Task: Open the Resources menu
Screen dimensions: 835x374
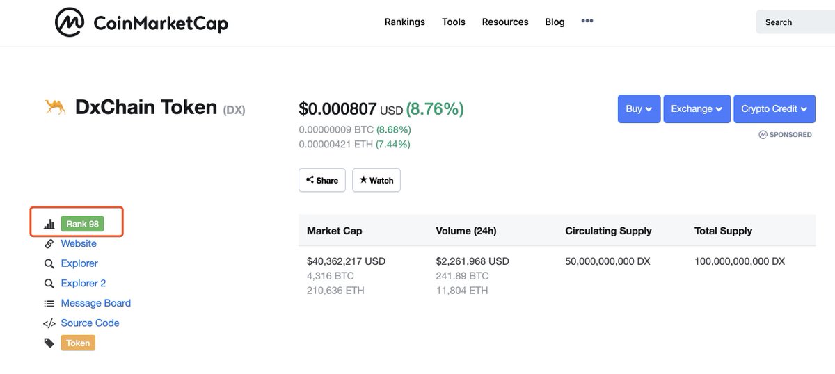Action: point(505,22)
